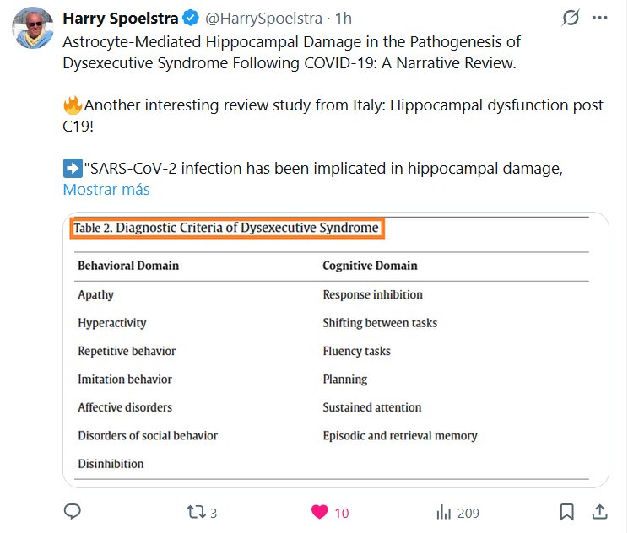Open the share post icon menu
Viewport: 628px width, 533px height.
599,512
